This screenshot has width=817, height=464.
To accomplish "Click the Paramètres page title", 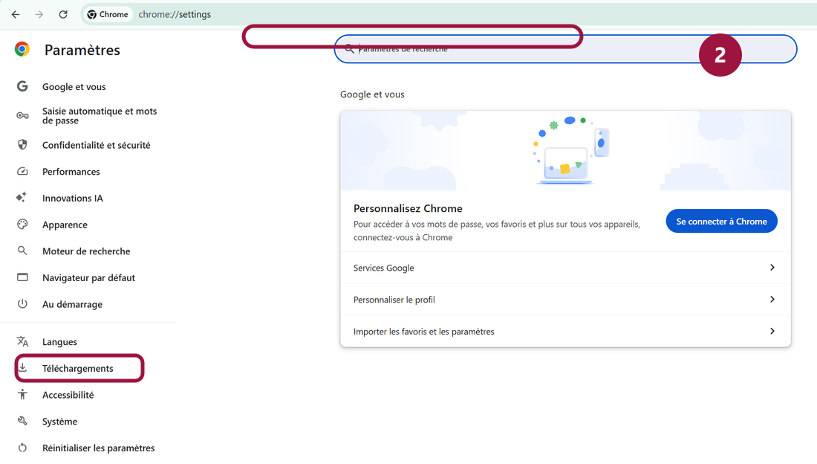I will point(82,50).
